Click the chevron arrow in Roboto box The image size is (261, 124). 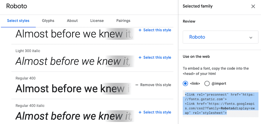(251, 37)
